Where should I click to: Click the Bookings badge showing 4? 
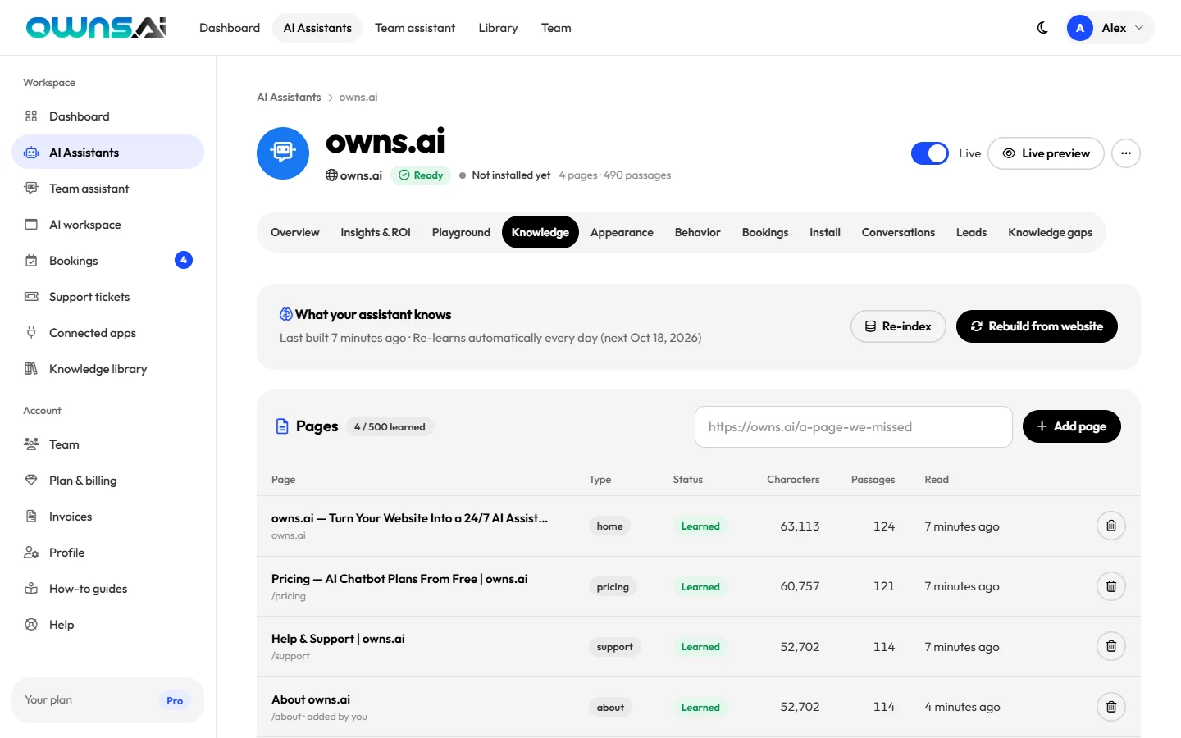(184, 260)
